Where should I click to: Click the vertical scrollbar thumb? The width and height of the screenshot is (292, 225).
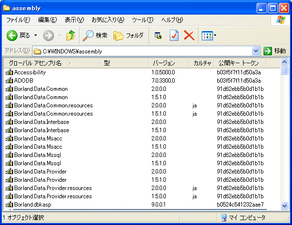pyautogui.click(x=284, y=70)
